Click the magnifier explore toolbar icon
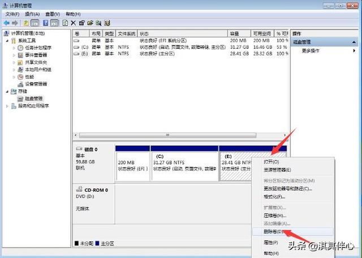 pos(98,23)
